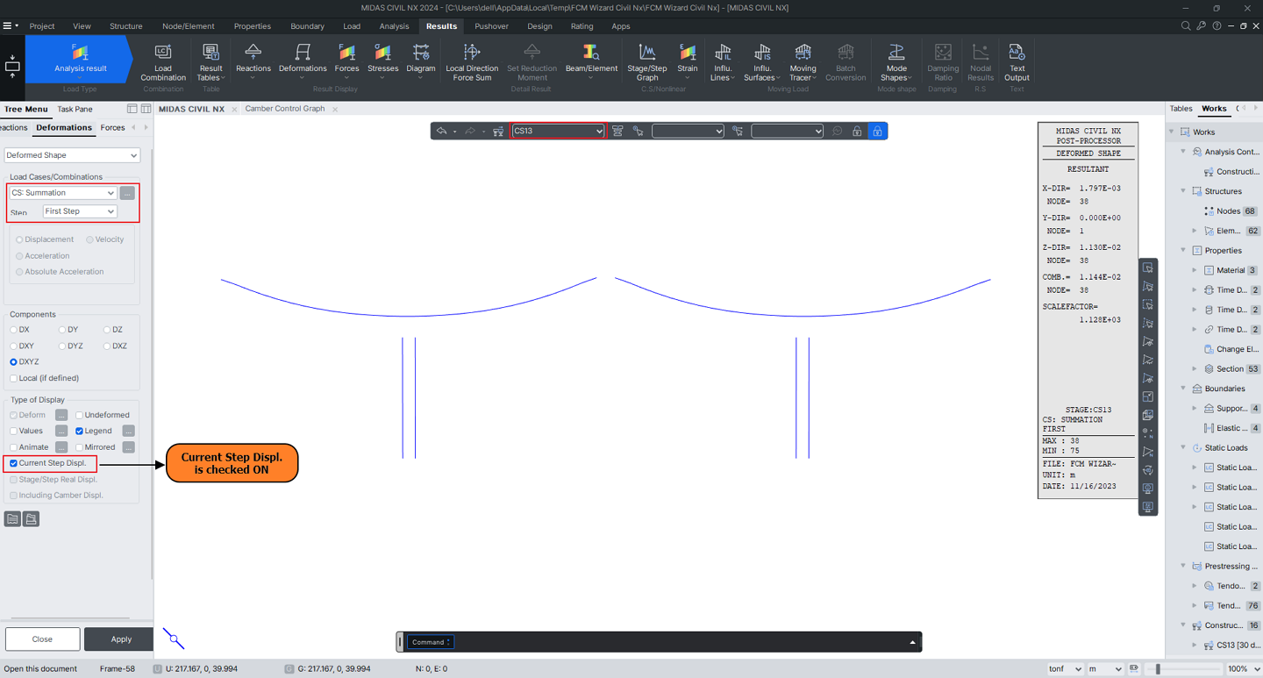The height and width of the screenshot is (678, 1263).
Task: Select the DZ component radio button
Action: click(x=107, y=330)
